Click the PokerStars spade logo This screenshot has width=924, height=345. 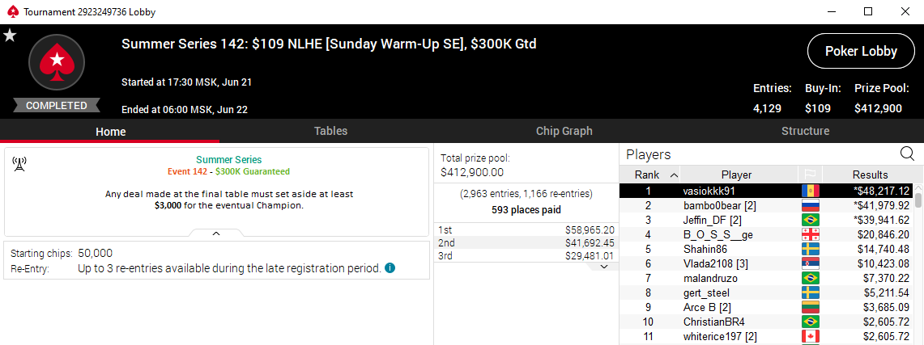pos(56,61)
